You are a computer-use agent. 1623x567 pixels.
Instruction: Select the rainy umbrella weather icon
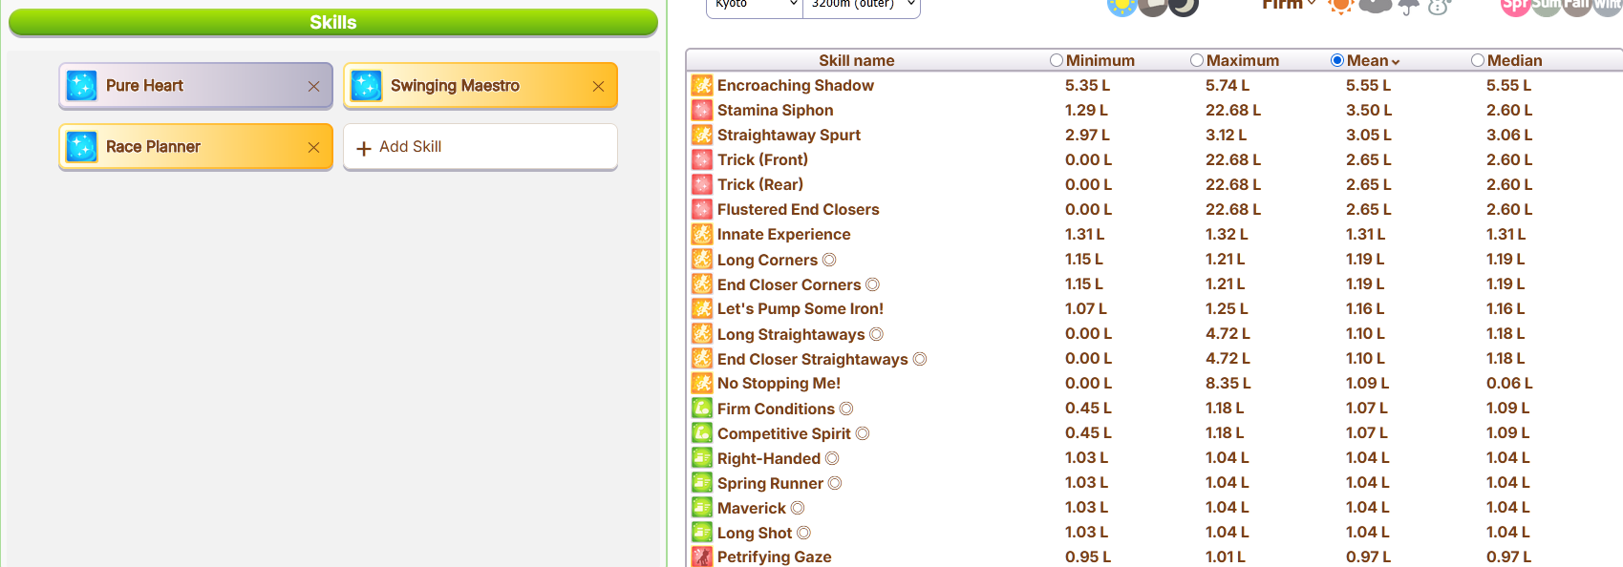[x=1409, y=7]
